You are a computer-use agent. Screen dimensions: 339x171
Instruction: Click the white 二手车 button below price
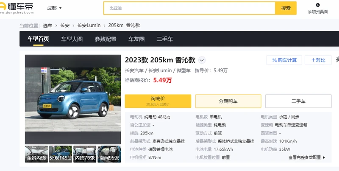298,101
